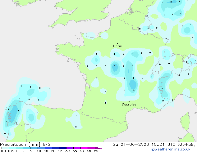Select the 1–2 mm legend color swatch

[20, 148]
